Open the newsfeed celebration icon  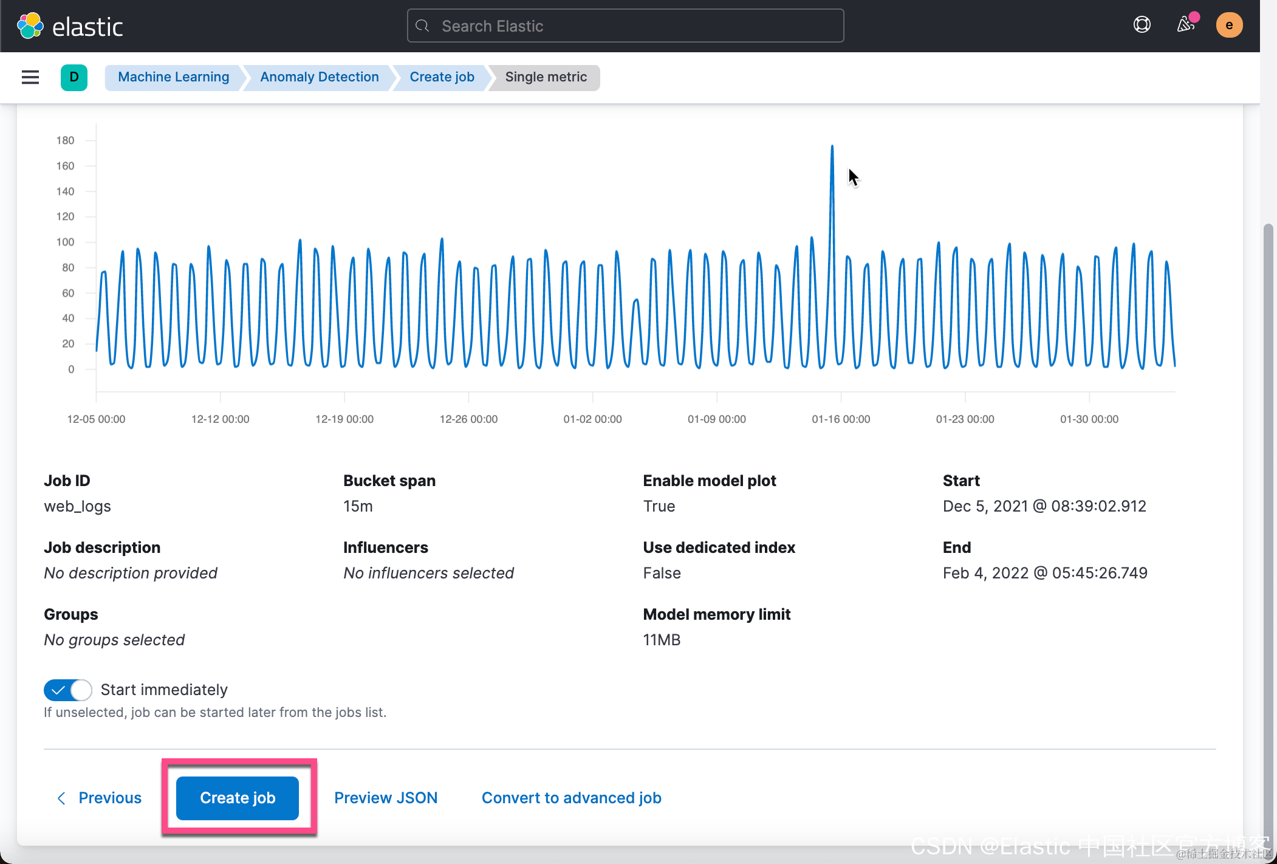coord(1186,25)
